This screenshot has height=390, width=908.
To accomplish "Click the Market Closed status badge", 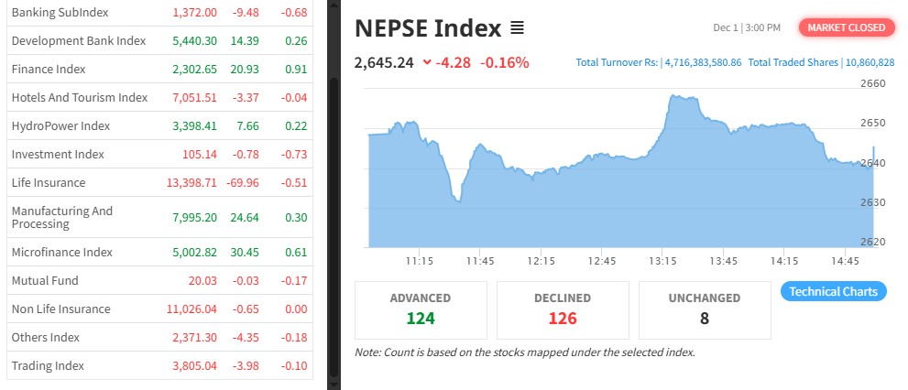I will click(x=846, y=27).
